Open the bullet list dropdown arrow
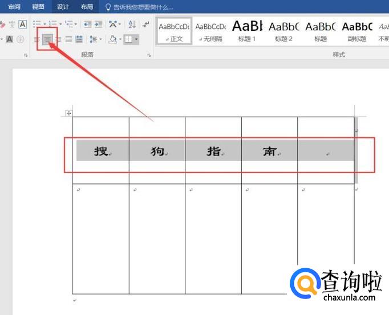 tap(44, 24)
